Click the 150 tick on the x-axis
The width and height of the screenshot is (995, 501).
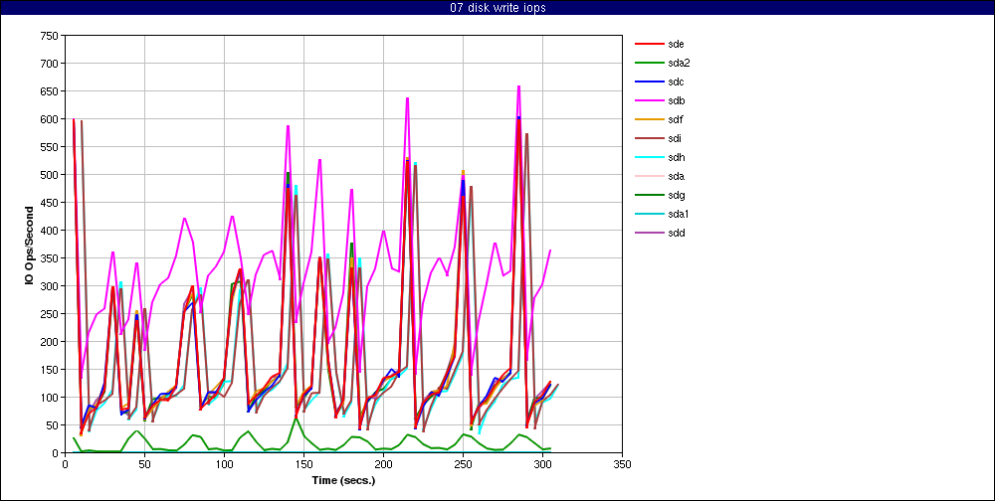[303, 463]
